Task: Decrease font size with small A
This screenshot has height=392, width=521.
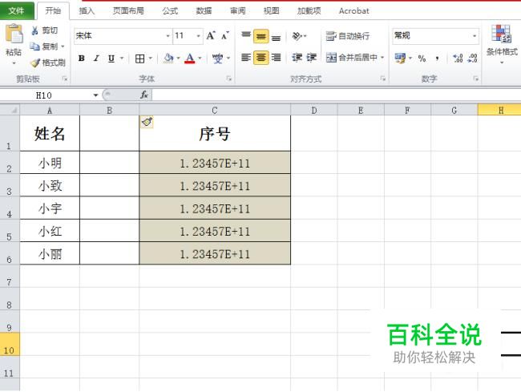Action: point(225,35)
